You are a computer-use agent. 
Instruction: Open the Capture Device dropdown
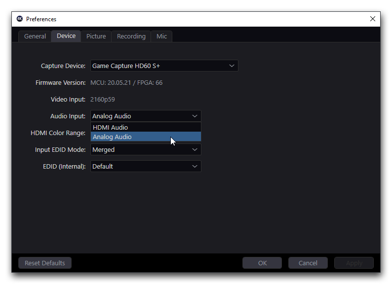point(164,66)
